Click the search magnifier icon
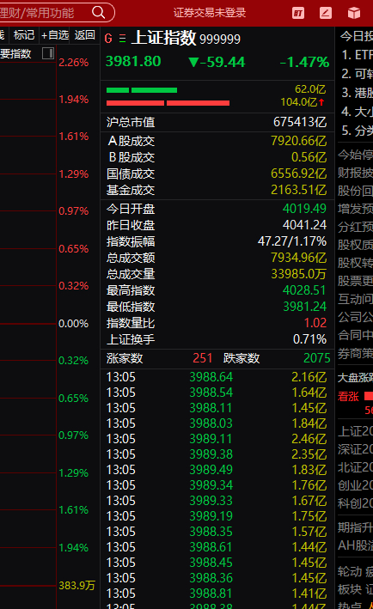This screenshot has width=373, height=609. pyautogui.click(x=98, y=12)
